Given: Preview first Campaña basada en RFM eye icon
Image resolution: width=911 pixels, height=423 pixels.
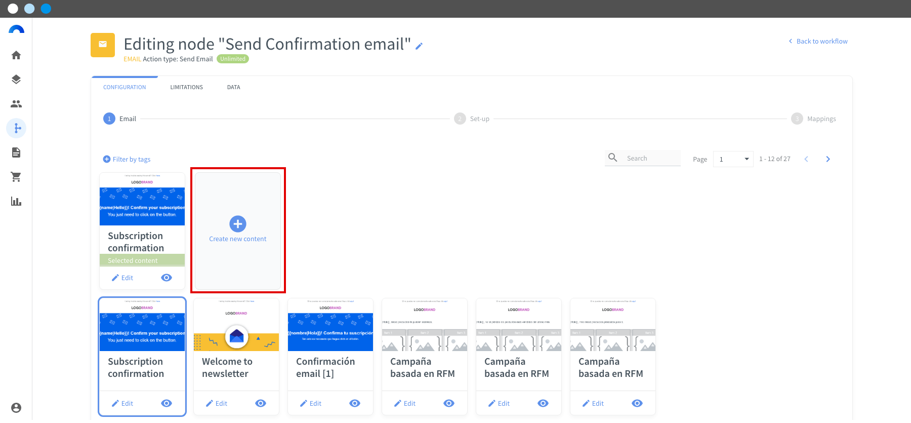Looking at the screenshot, I should coord(449,403).
